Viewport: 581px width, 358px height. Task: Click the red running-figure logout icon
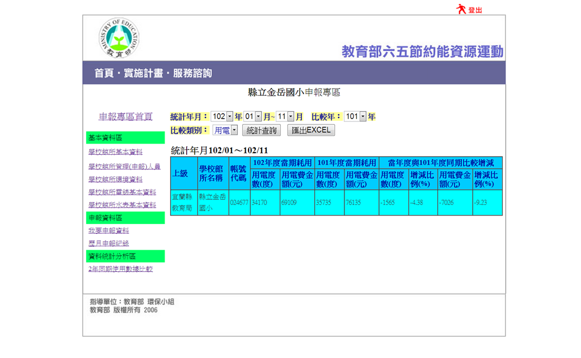(461, 9)
